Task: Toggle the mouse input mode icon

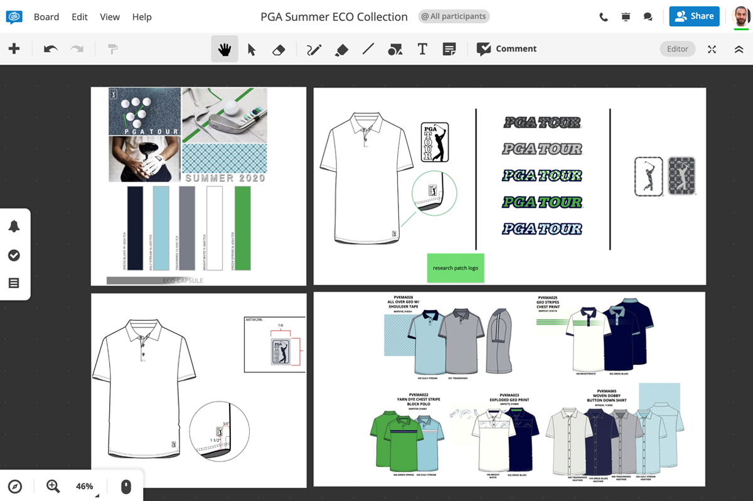Action: coord(126,487)
